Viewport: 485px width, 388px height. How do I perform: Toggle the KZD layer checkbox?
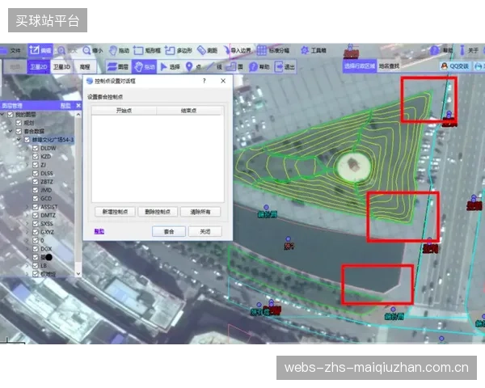(36, 157)
